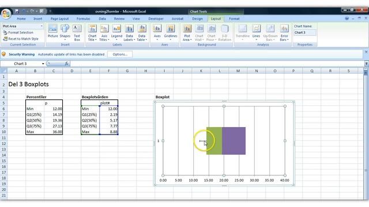Open Plot Area options

coord(187,33)
